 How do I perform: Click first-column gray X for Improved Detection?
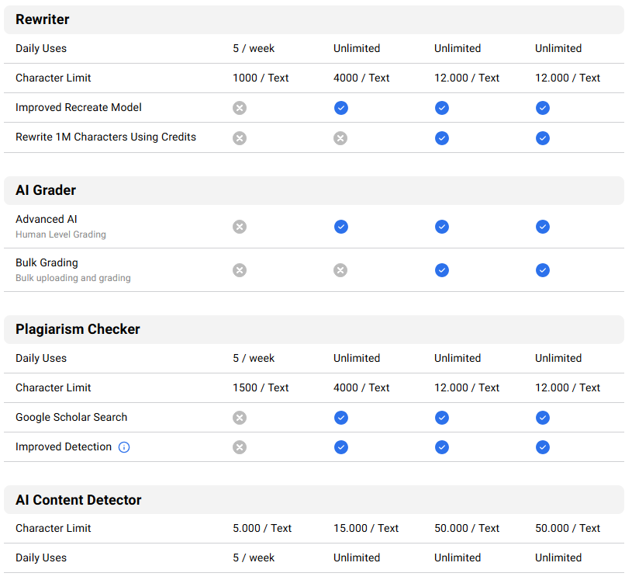click(x=240, y=447)
